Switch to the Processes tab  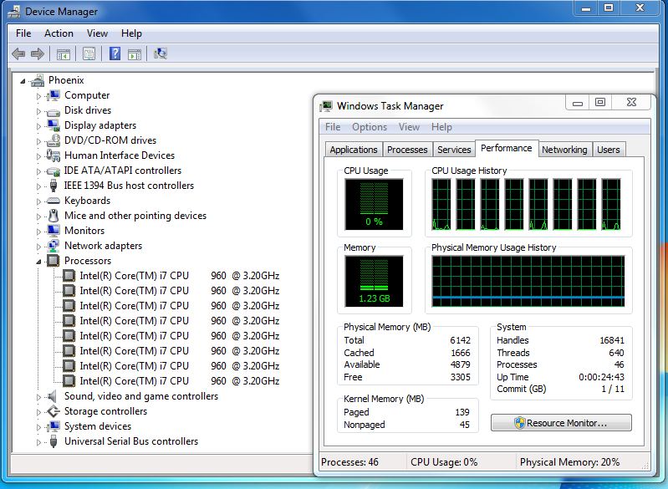coord(407,150)
